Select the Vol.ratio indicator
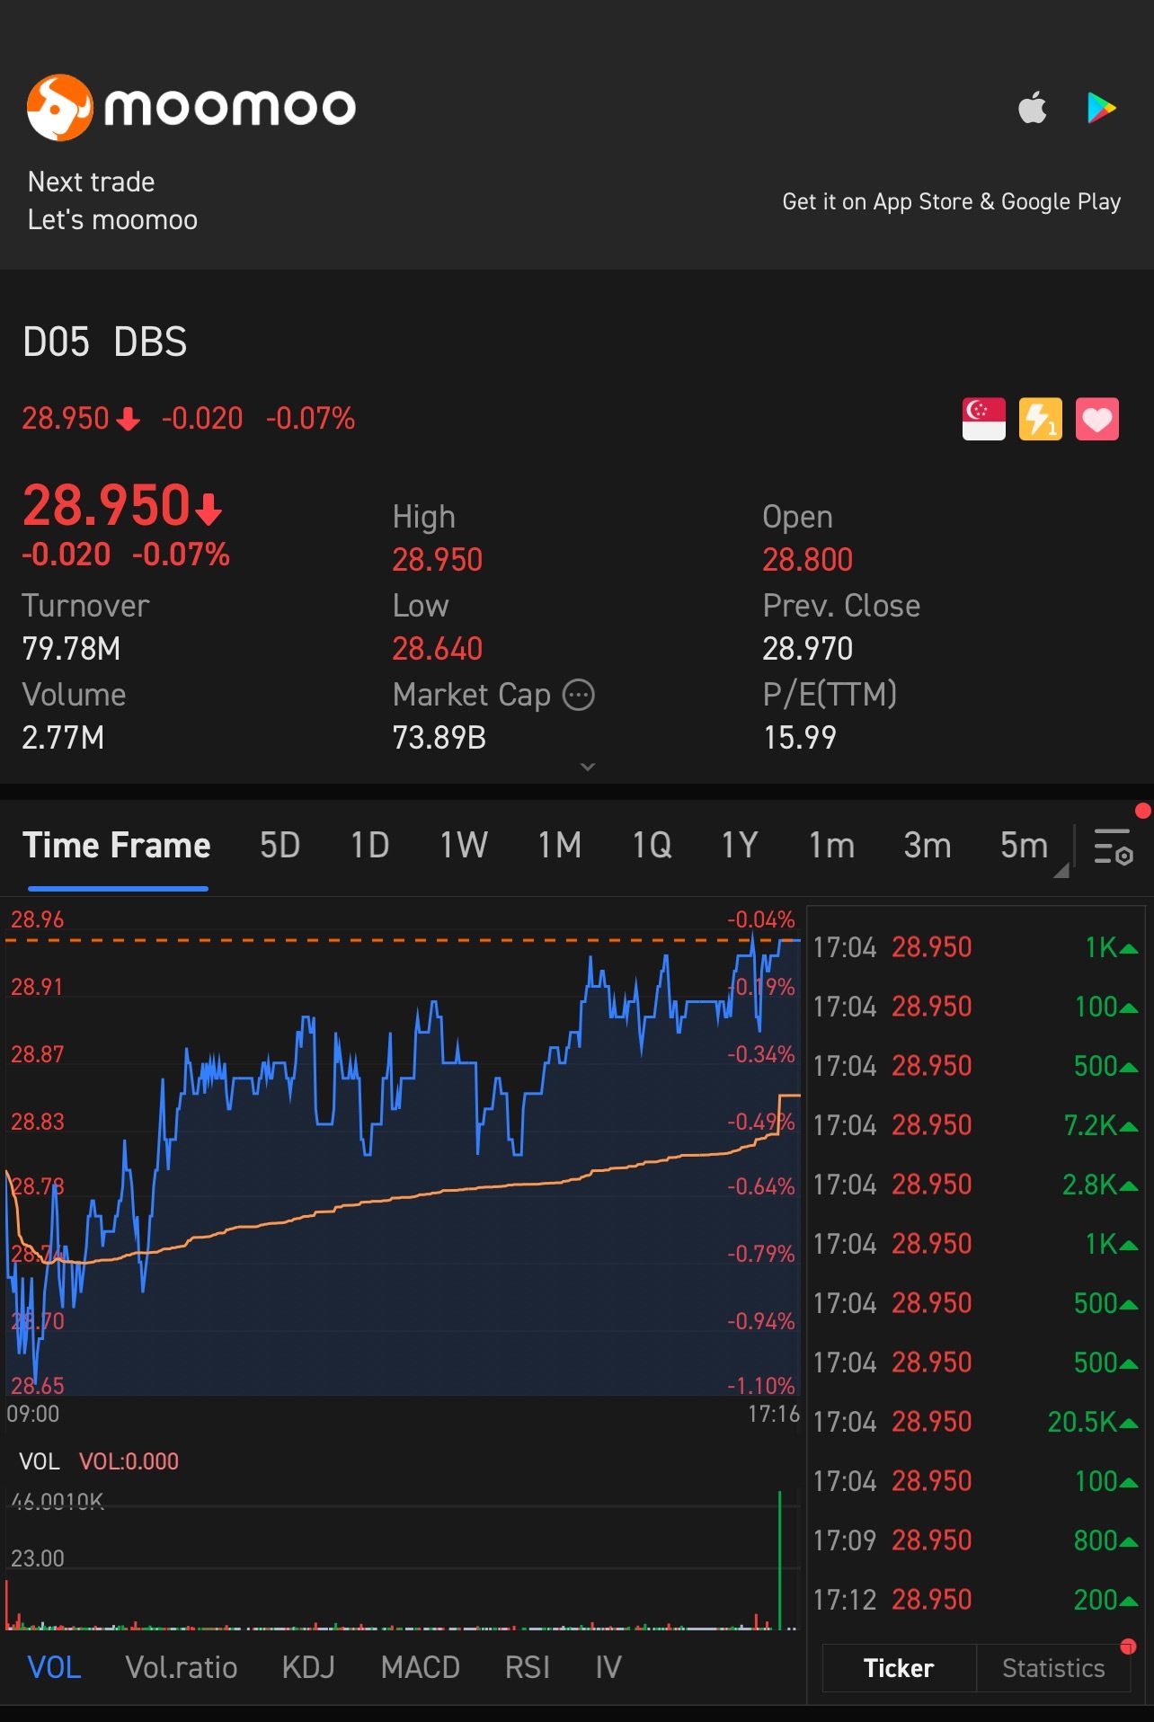Viewport: 1154px width, 1722px height. (x=182, y=1667)
